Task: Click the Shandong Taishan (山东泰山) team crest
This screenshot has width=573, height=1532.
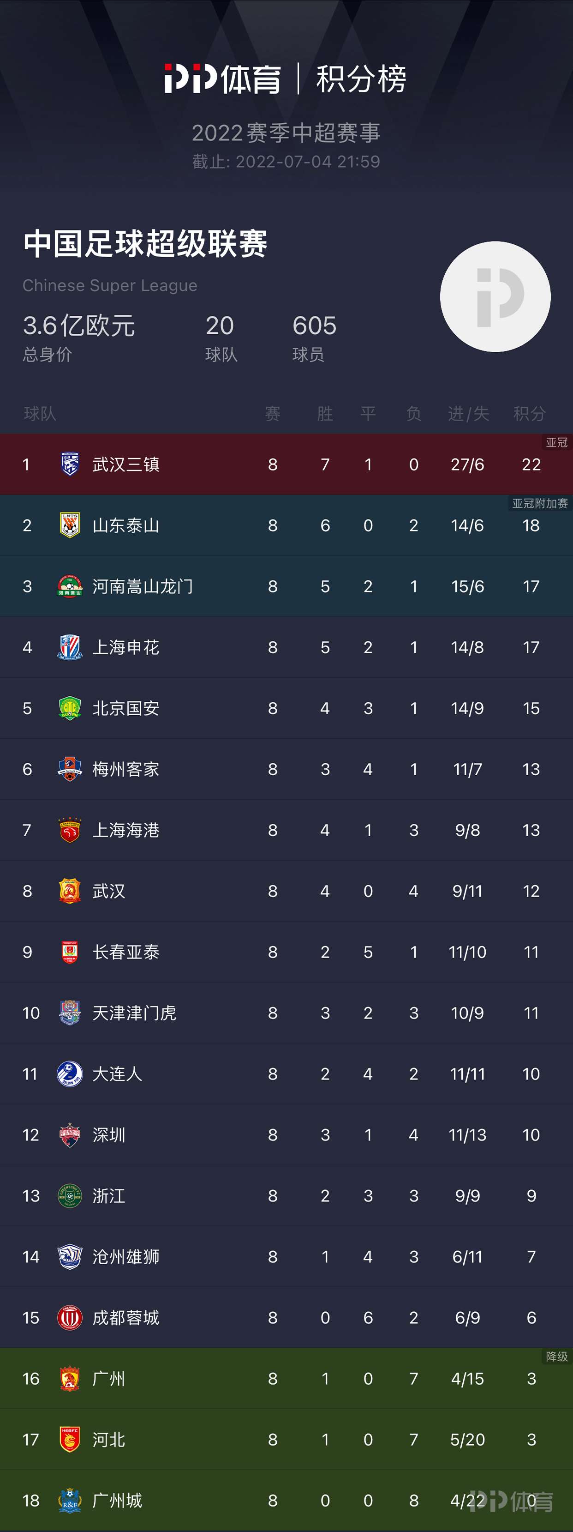Action: pyautogui.click(x=70, y=525)
